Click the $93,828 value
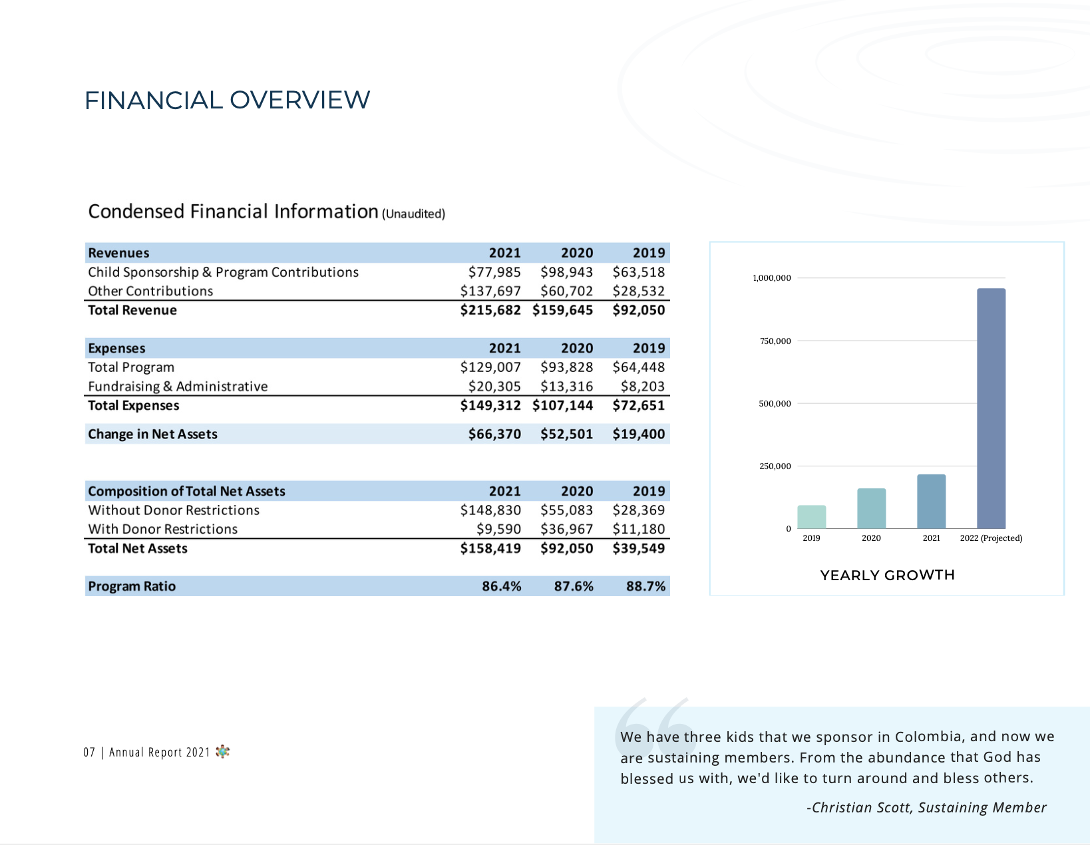This screenshot has width=1090, height=845. coord(566,367)
